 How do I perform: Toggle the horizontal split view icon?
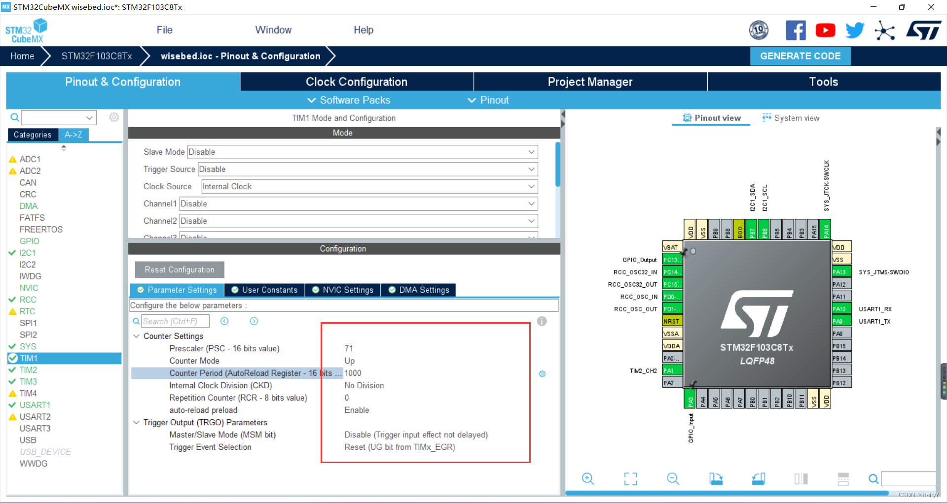coord(843,478)
